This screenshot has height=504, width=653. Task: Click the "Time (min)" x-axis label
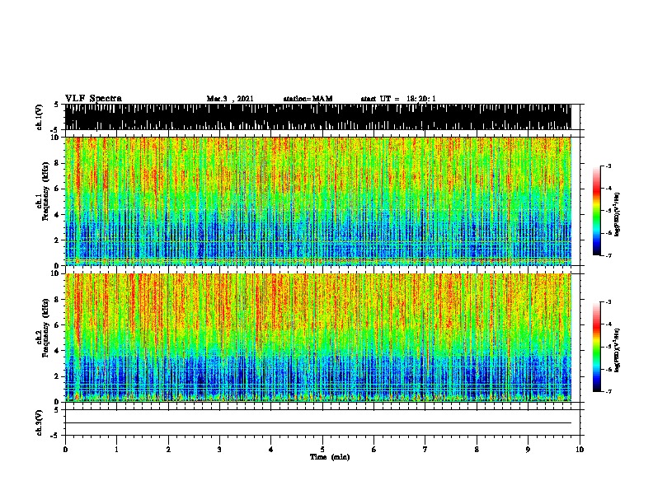[x=330, y=457]
